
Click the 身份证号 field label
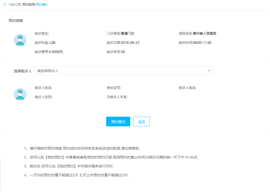114,88
